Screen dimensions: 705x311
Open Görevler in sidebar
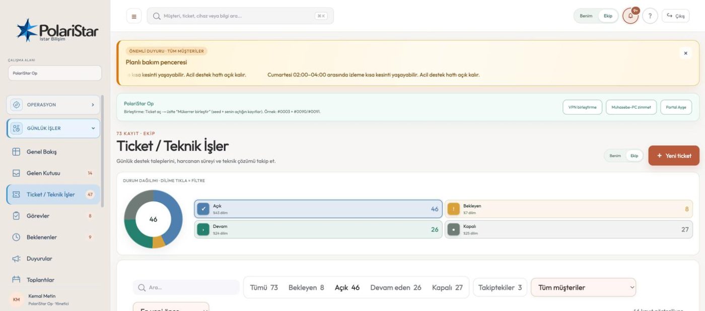[53, 216]
